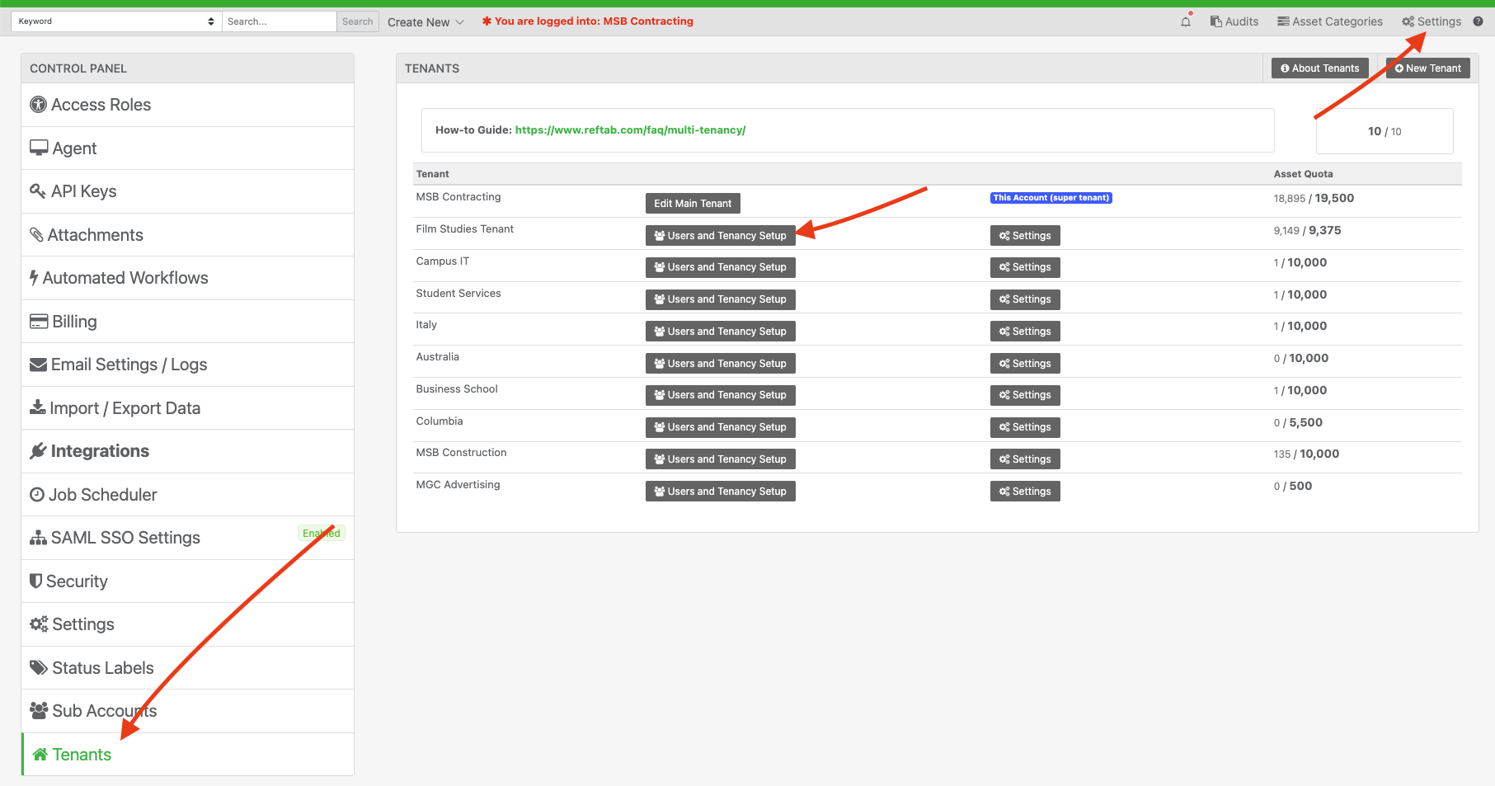Click the Integrations plug icon
1495x786 pixels.
(38, 451)
